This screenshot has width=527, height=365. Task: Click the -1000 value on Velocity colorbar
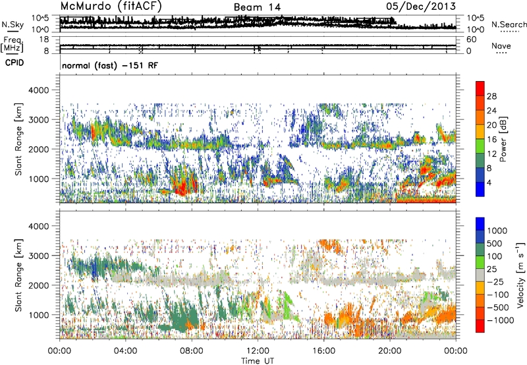500,320
